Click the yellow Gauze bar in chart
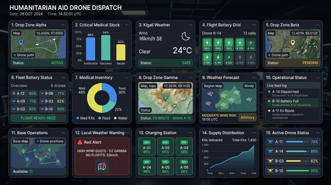This screenshot has width=331, height=185. (x=121, y=52)
